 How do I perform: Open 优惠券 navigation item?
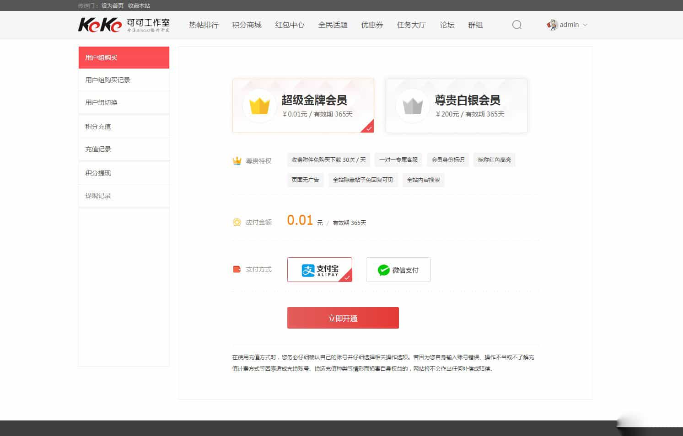372,25
